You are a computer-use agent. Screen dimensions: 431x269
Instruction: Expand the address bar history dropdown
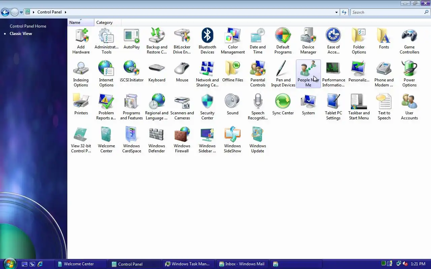(336, 12)
